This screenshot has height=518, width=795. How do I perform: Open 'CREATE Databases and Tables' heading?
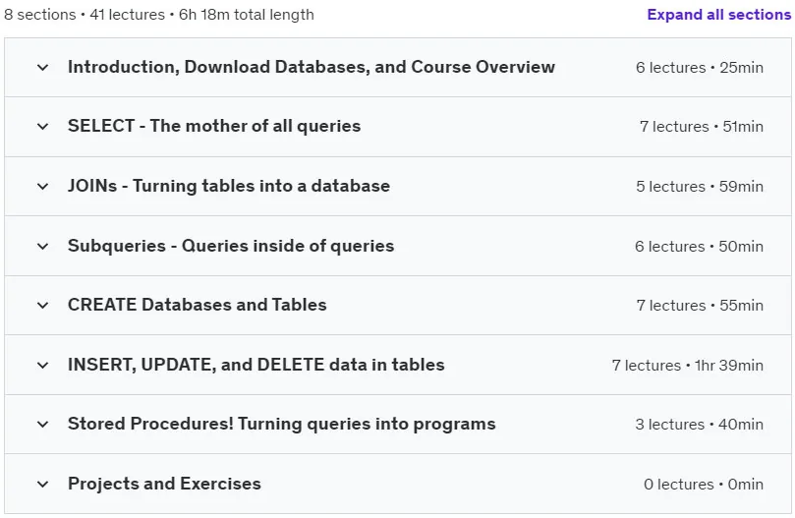(x=198, y=305)
